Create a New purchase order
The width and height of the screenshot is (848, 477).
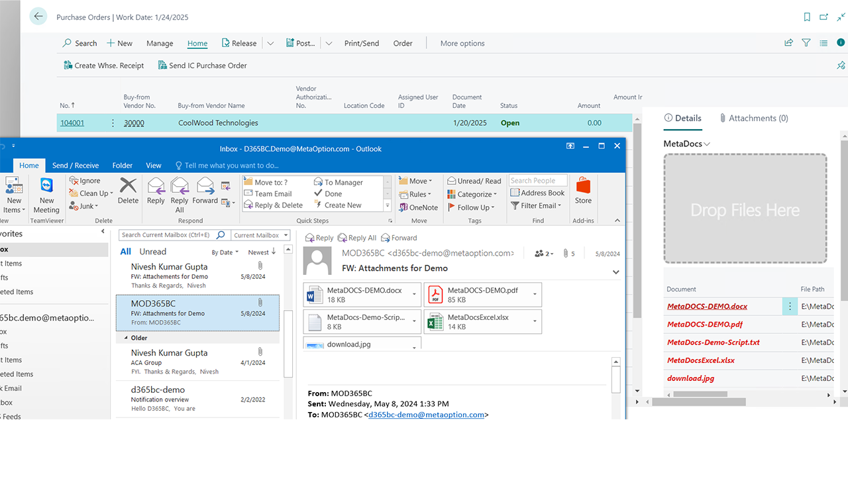click(120, 43)
